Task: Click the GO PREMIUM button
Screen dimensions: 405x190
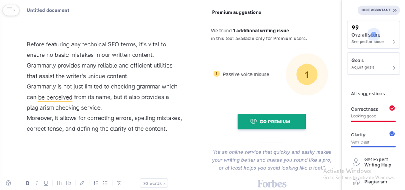Action: [x=272, y=122]
